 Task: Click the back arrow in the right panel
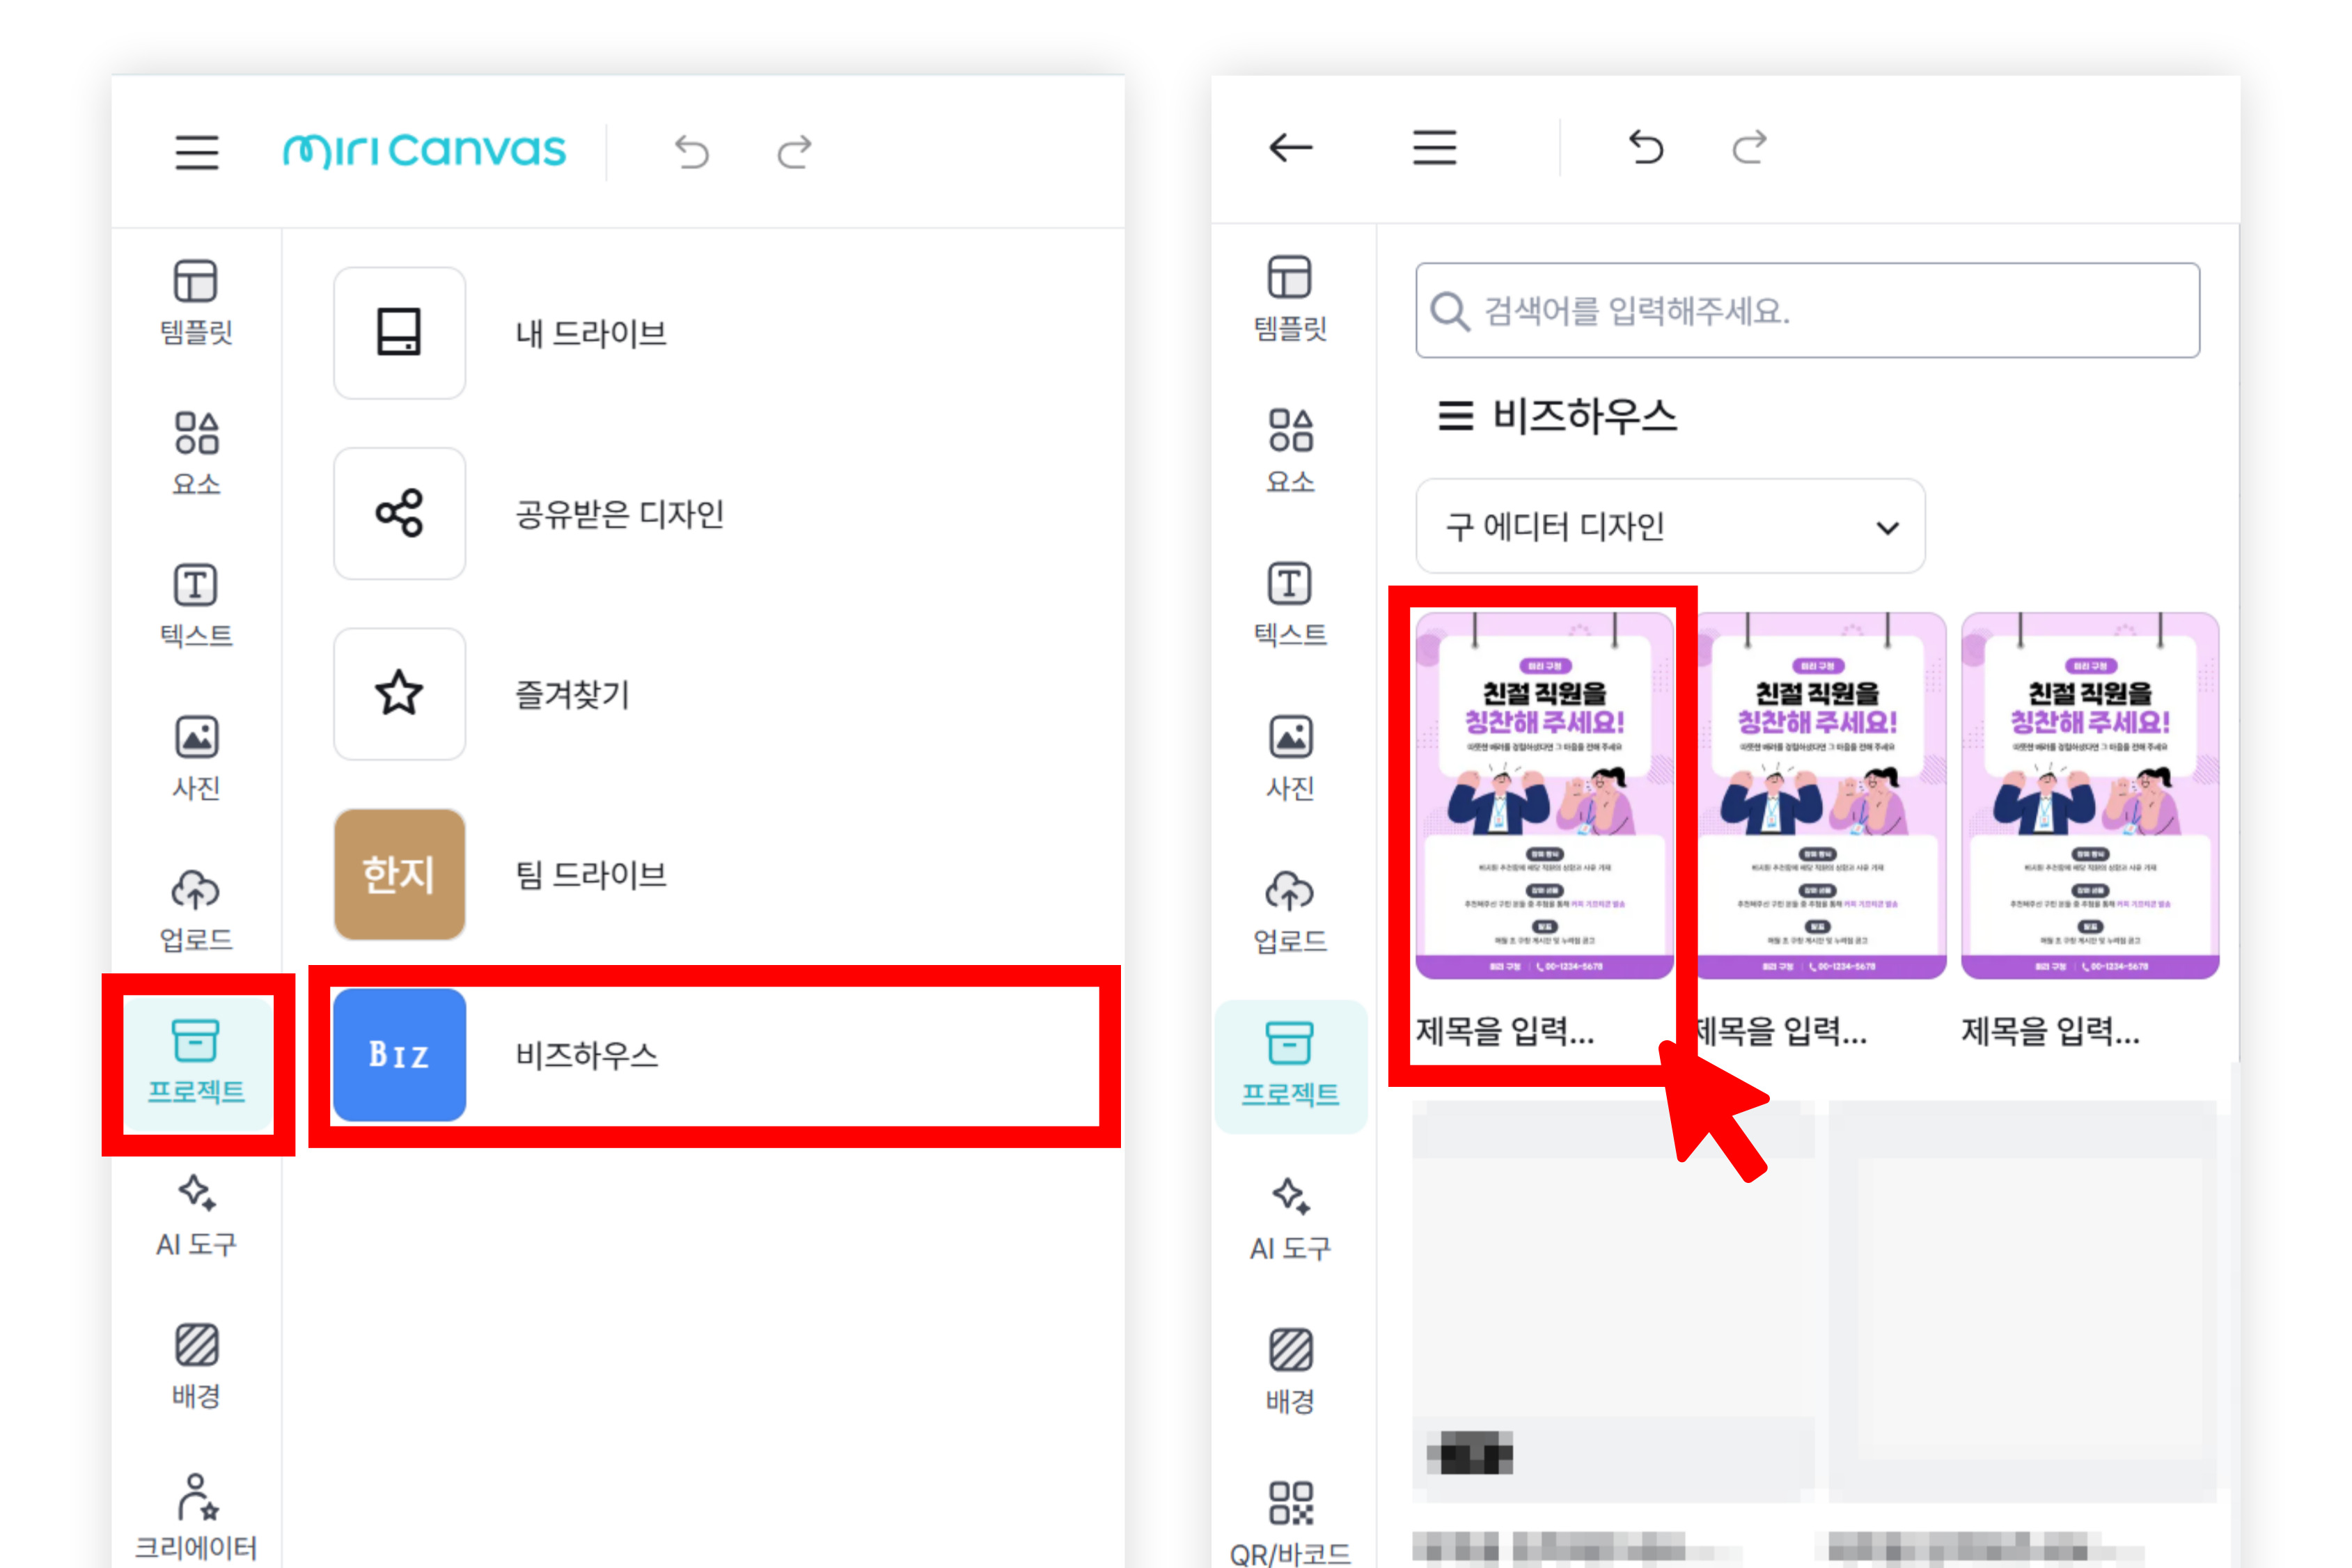tap(1290, 148)
